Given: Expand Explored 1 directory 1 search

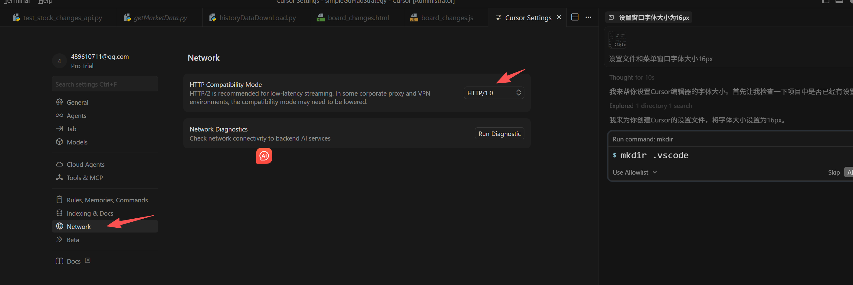Looking at the screenshot, I should tap(650, 106).
